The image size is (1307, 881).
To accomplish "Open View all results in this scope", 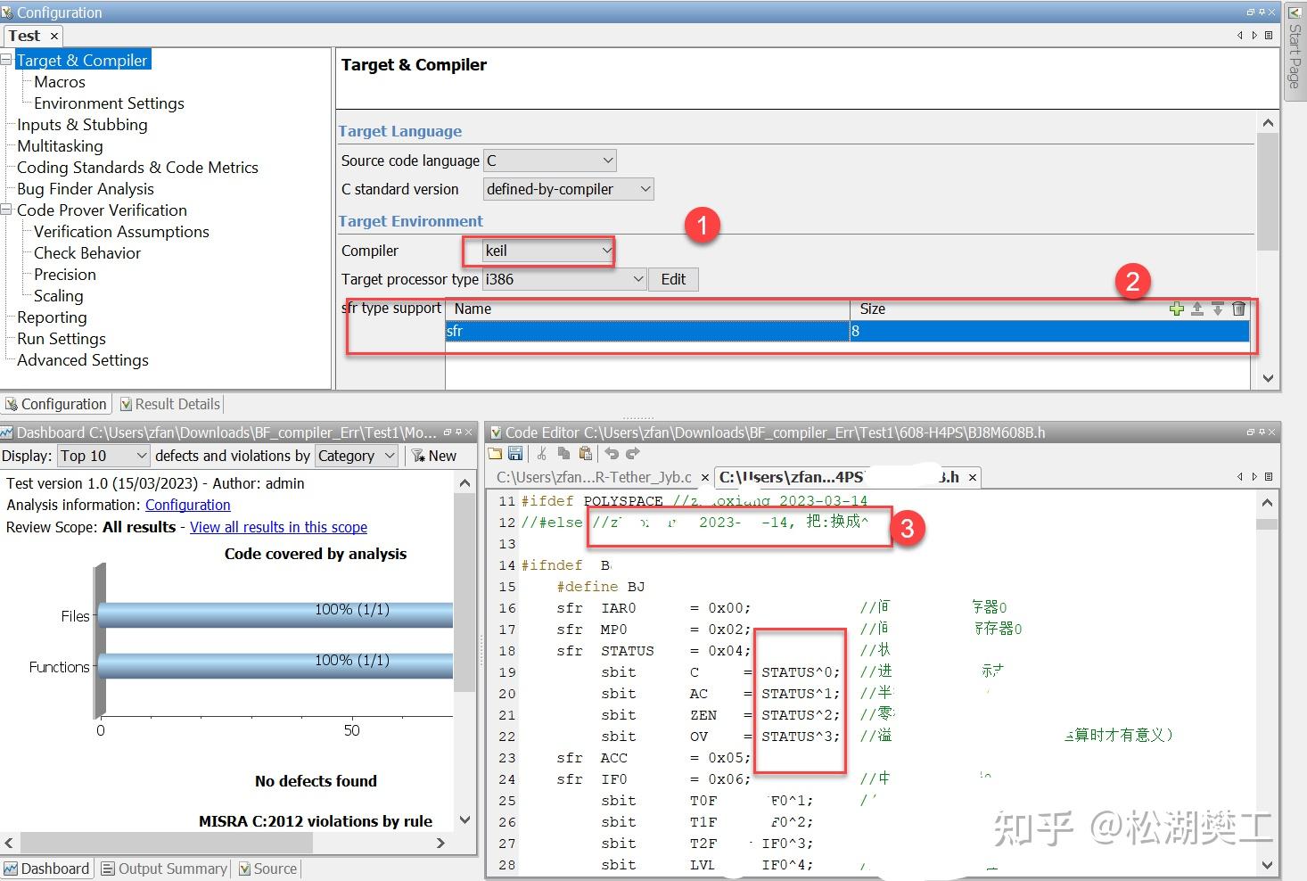I will pyautogui.click(x=278, y=527).
